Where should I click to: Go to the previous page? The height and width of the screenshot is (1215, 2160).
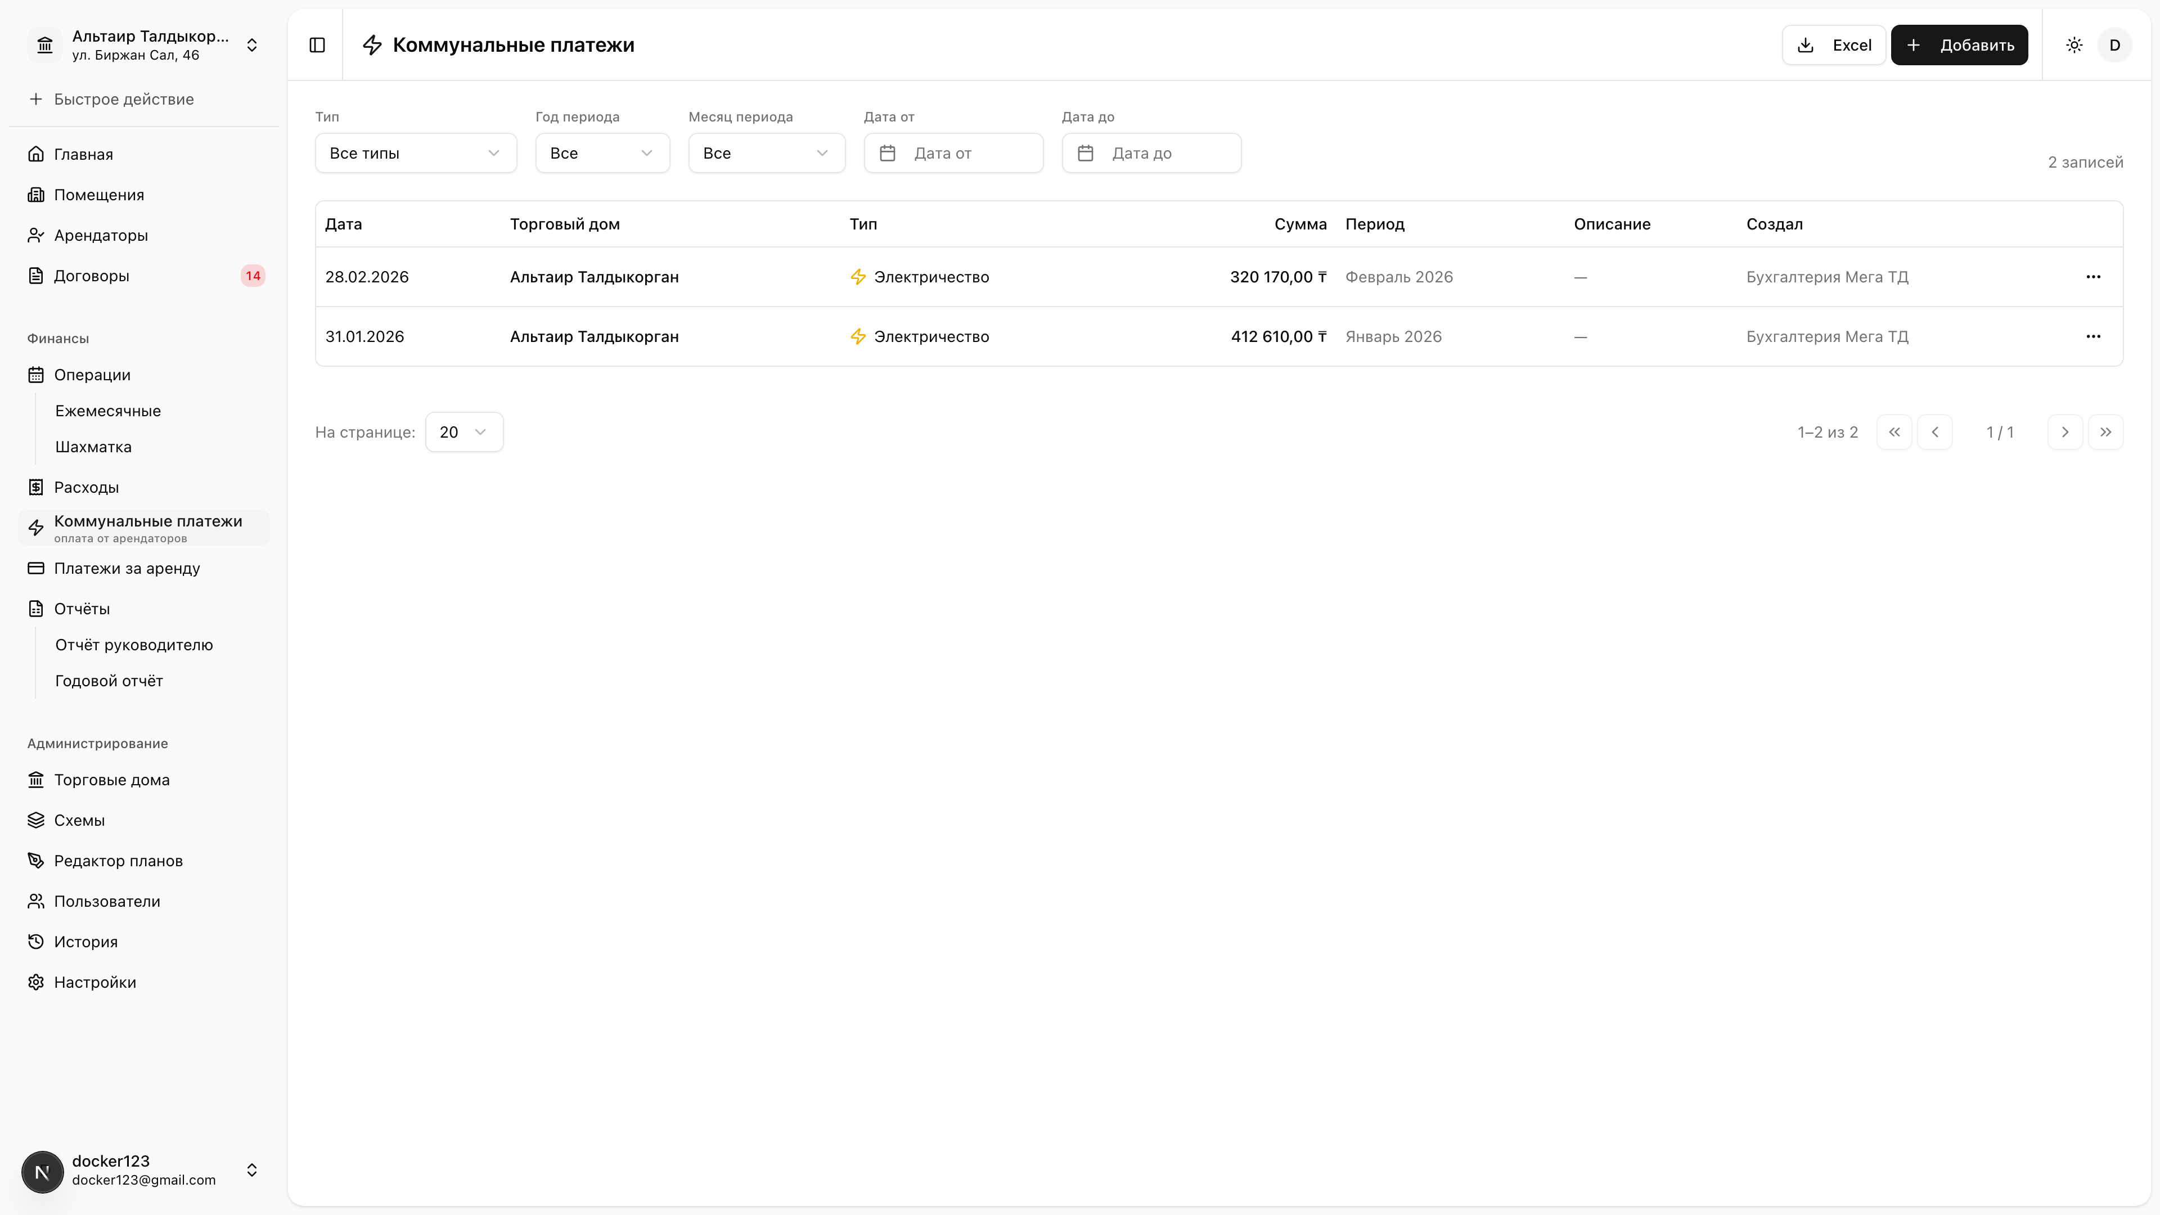tap(1934, 432)
